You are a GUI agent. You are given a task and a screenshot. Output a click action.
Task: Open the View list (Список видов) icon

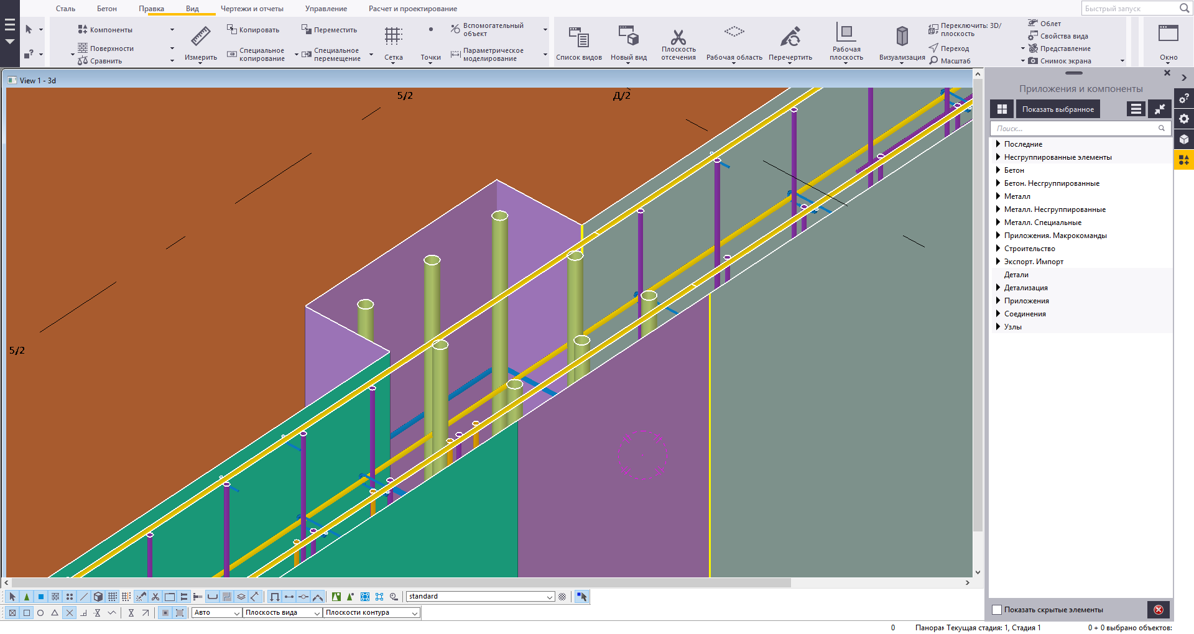point(578,37)
